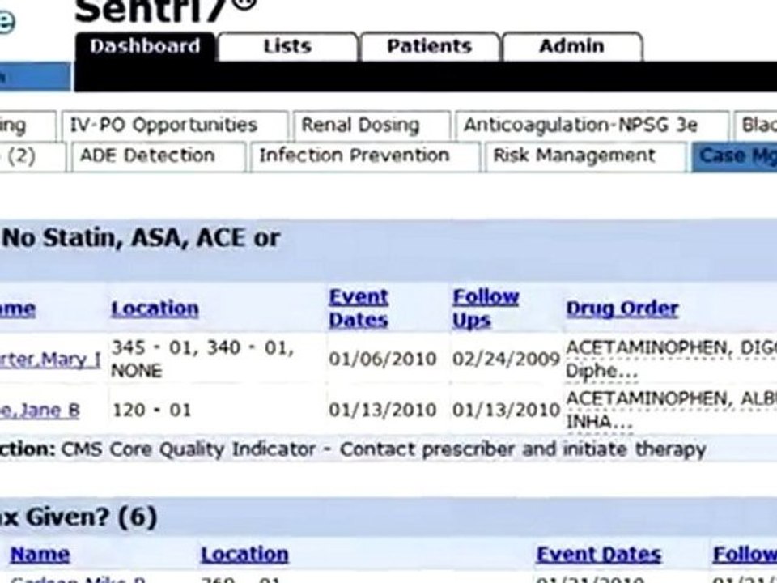
Task: Open patient record for Mary
Action: pos(49,359)
